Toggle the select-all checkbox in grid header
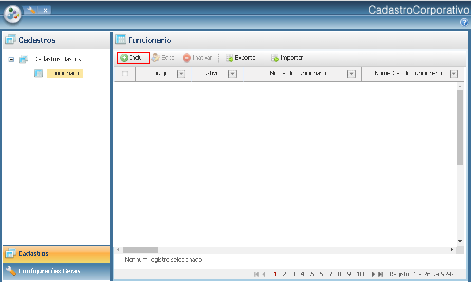This screenshot has width=471, height=282. click(x=125, y=74)
